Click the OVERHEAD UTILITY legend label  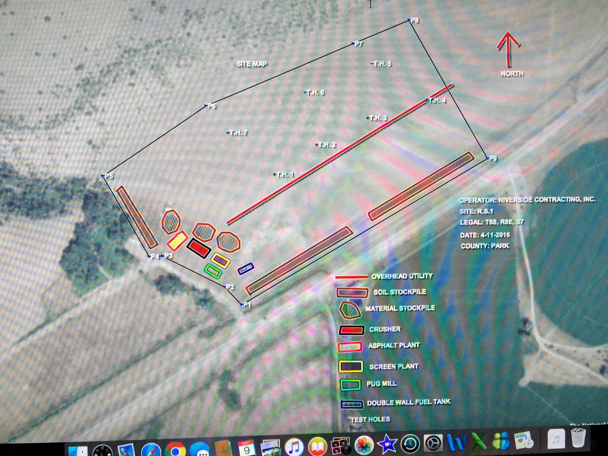[402, 276]
